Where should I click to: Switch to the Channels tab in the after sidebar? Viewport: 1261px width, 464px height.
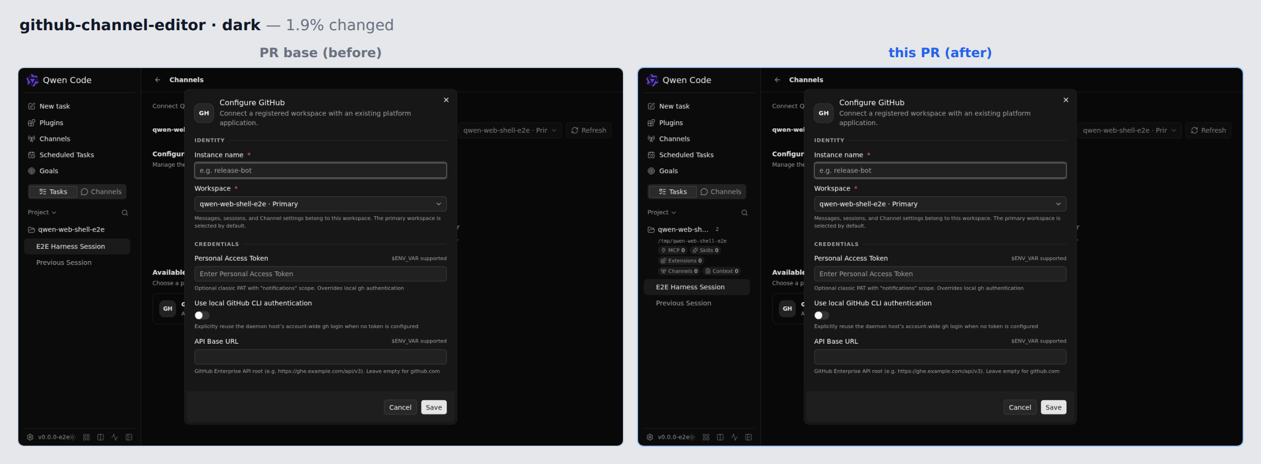(x=721, y=192)
